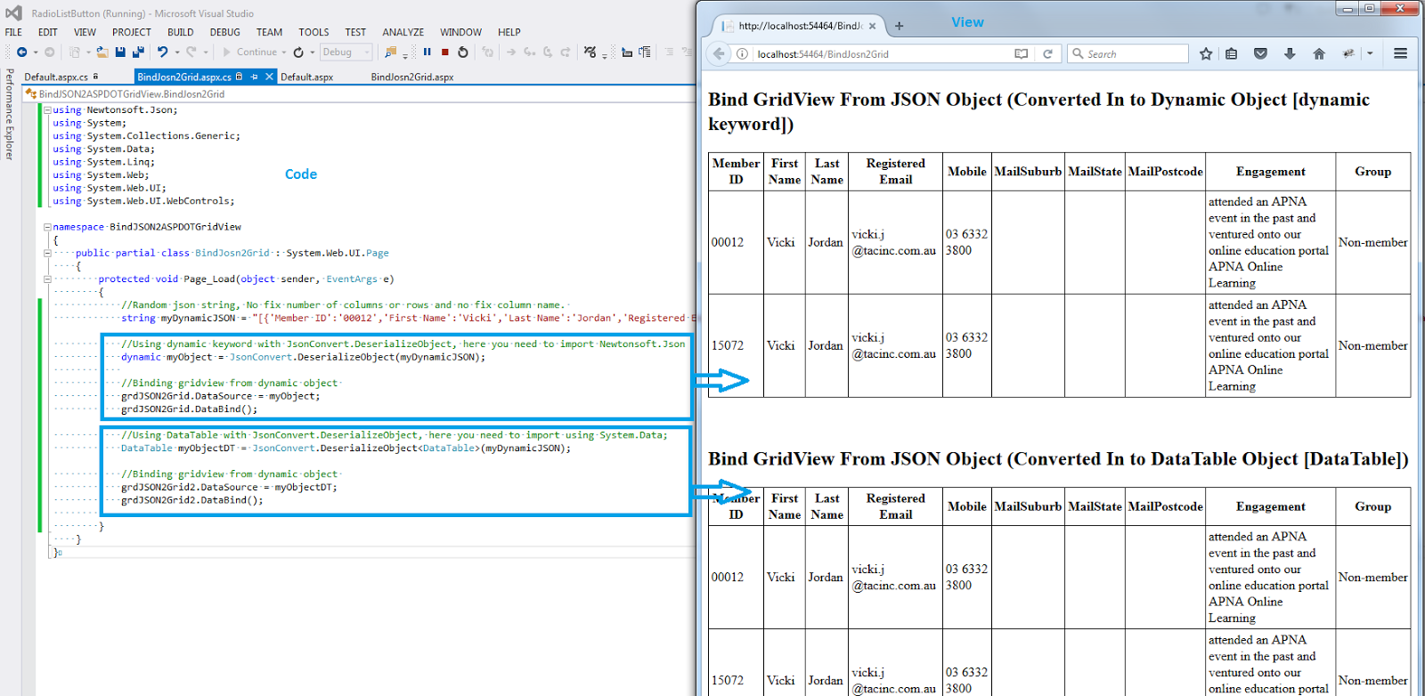Screen dimensions: 1425x696
Task: Click the Pocket icon in Firefox
Action: click(x=1260, y=53)
